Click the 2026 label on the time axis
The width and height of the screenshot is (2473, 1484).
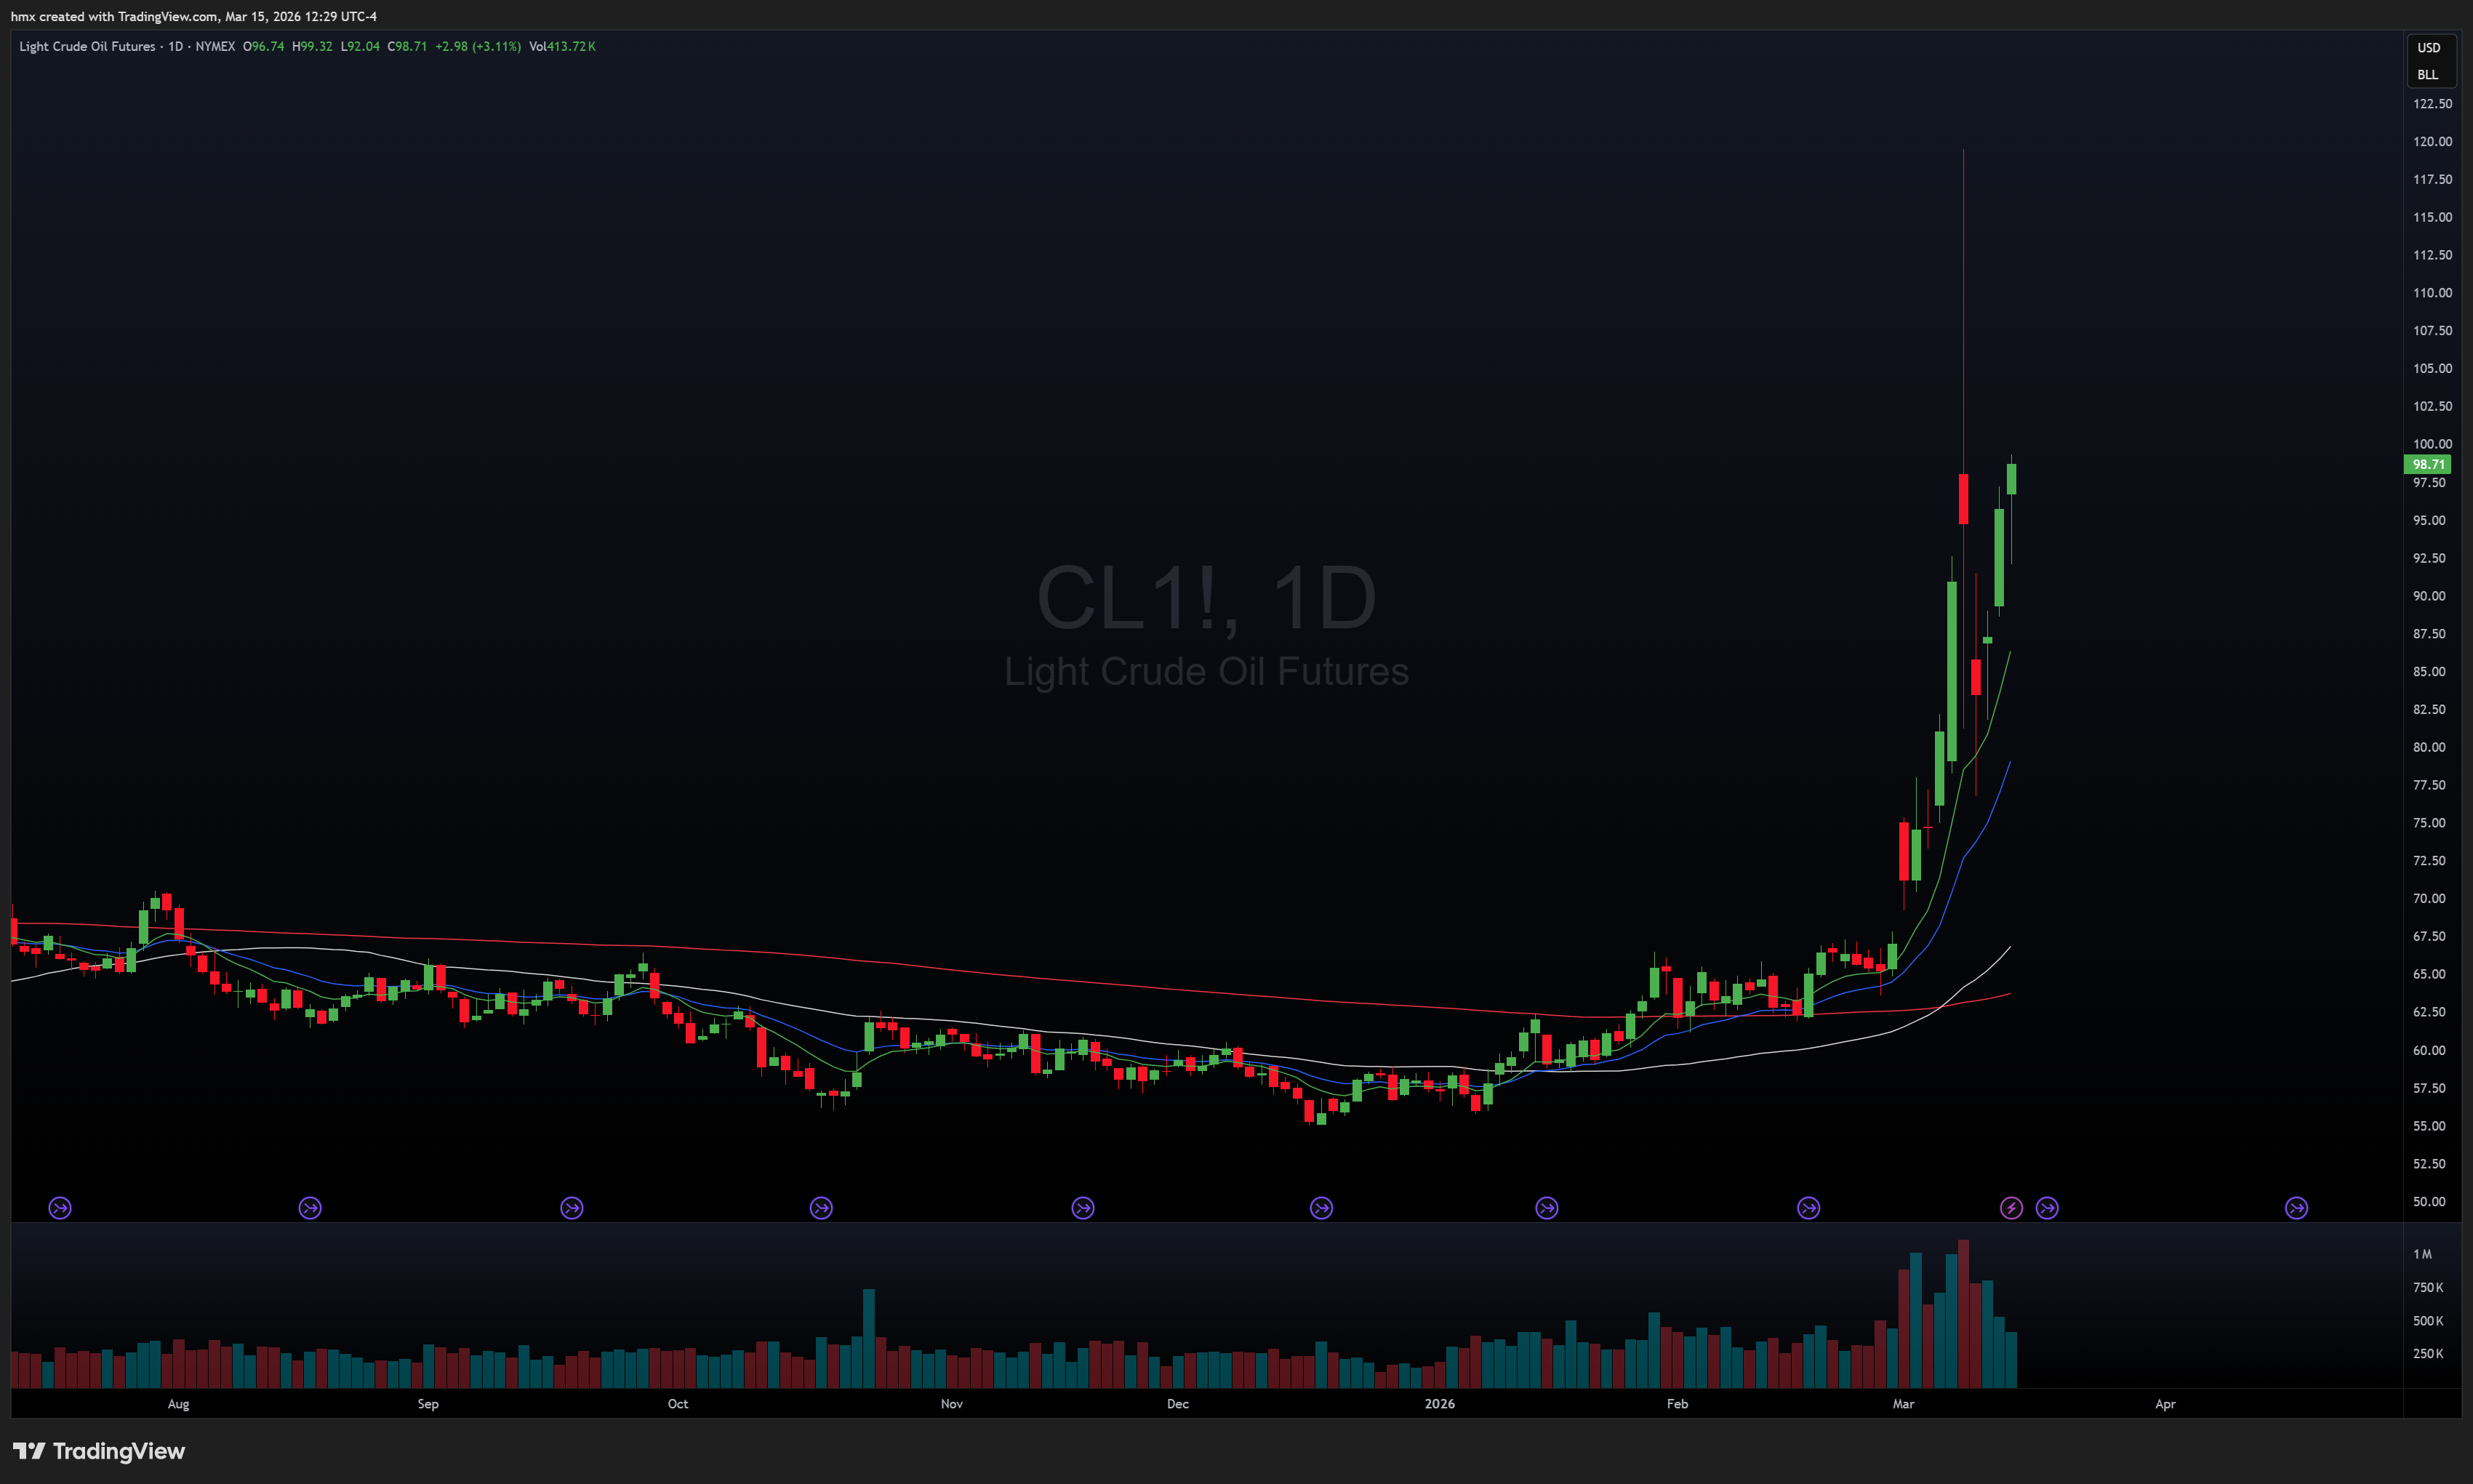click(1439, 1404)
